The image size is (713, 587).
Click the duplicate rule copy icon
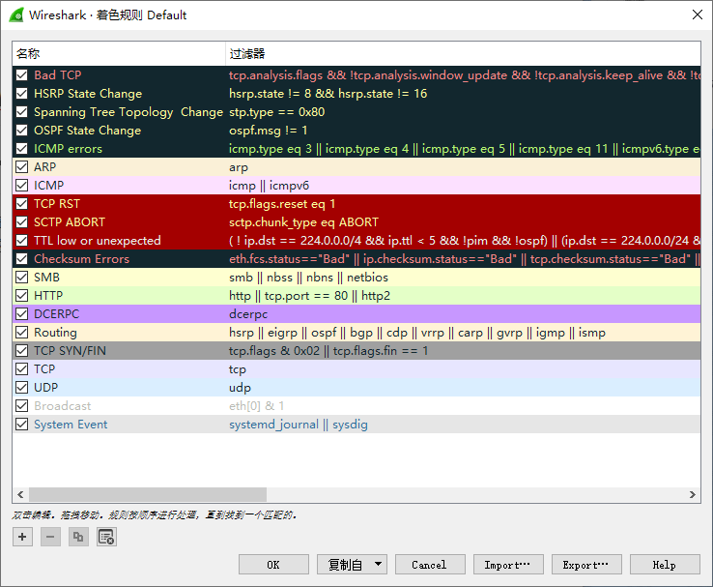(78, 537)
